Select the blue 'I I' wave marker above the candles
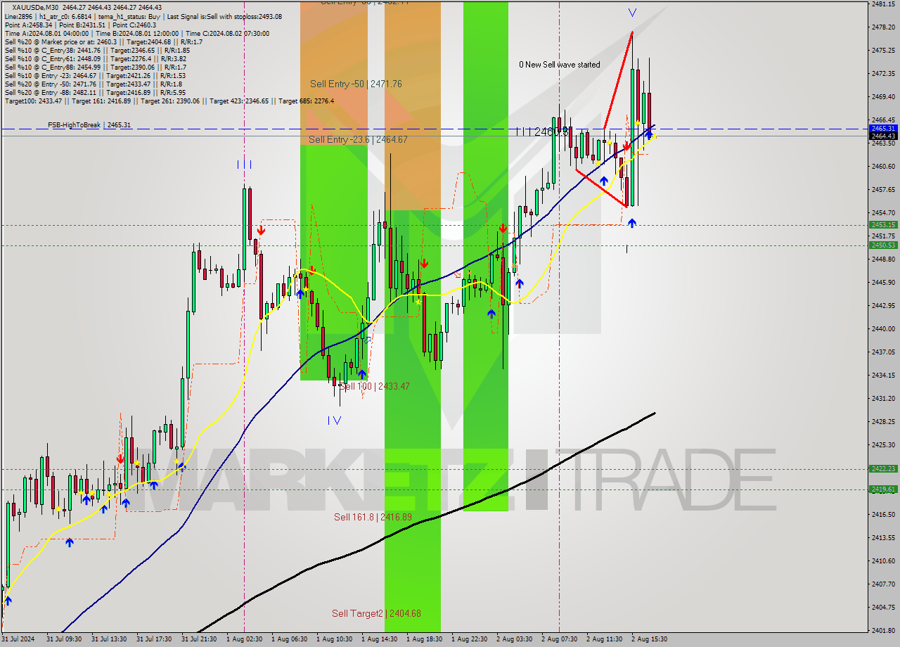Screen dimensions: 900x647 tap(244, 165)
